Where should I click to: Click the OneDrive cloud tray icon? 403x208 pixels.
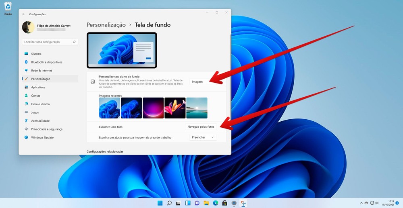click(x=366, y=203)
